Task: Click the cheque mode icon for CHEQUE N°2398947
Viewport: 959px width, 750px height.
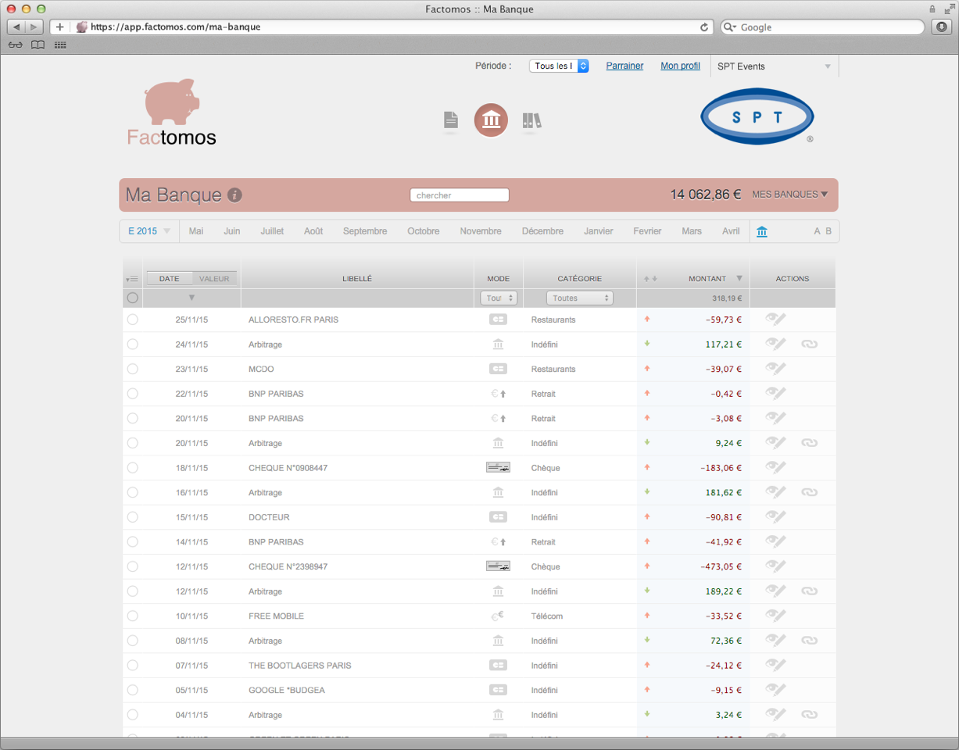Action: [x=498, y=566]
